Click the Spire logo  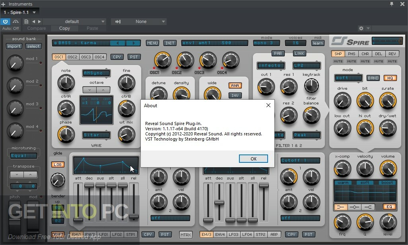[350, 42]
